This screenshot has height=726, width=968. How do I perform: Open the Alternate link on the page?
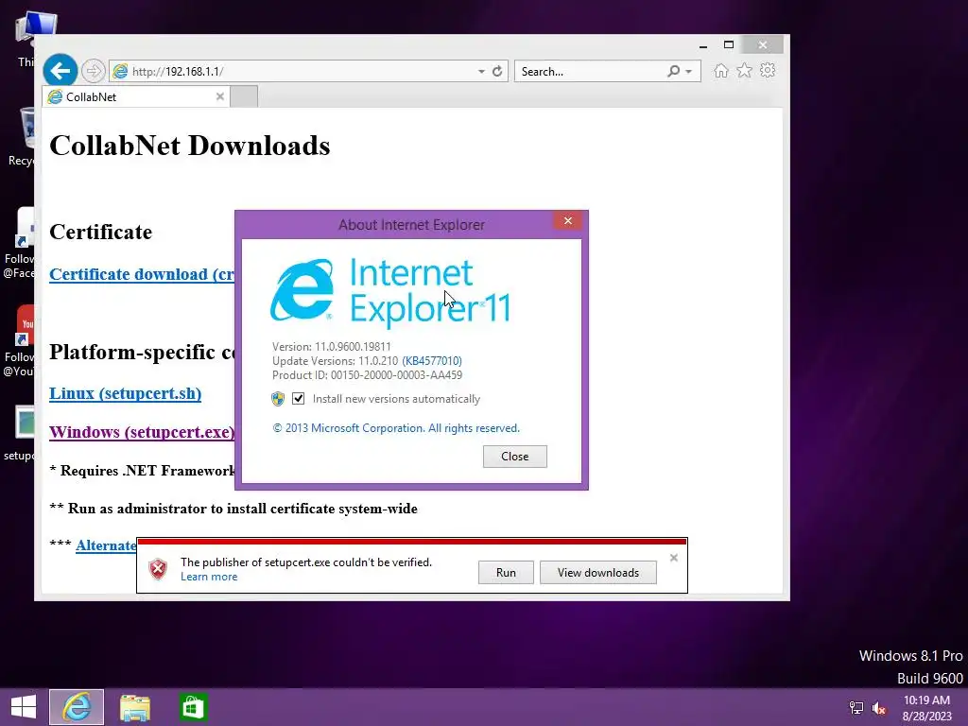coord(106,545)
